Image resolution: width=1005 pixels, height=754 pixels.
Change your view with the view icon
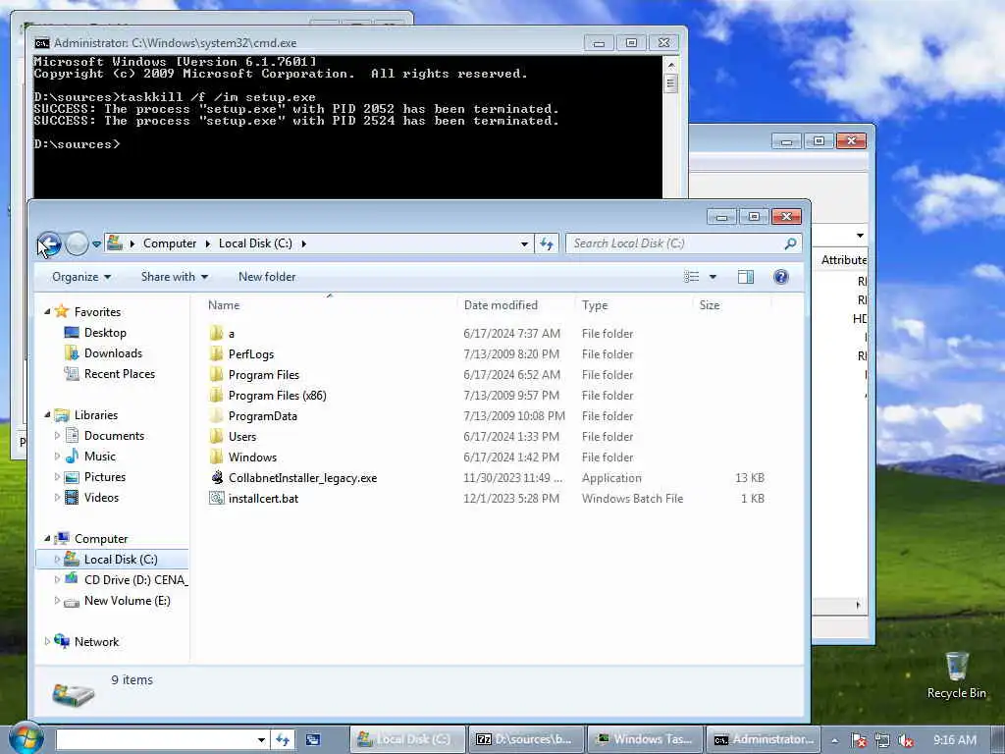coord(692,277)
